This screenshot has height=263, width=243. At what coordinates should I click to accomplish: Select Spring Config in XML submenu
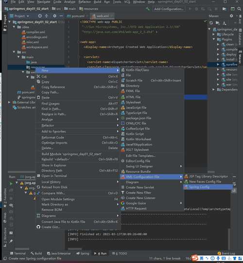(x=208, y=187)
